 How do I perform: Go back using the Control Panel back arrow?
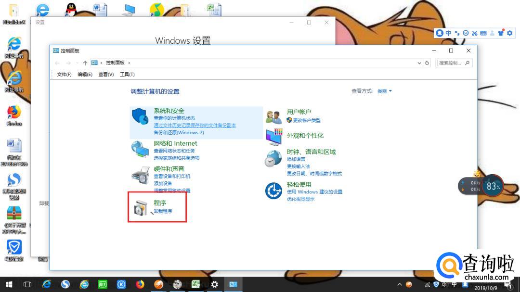[57, 63]
